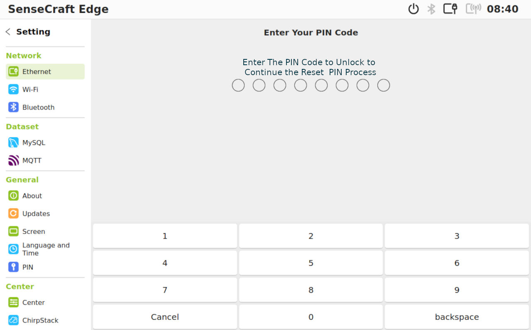Open the About page
The height and width of the screenshot is (330, 531).
[x=45, y=196]
